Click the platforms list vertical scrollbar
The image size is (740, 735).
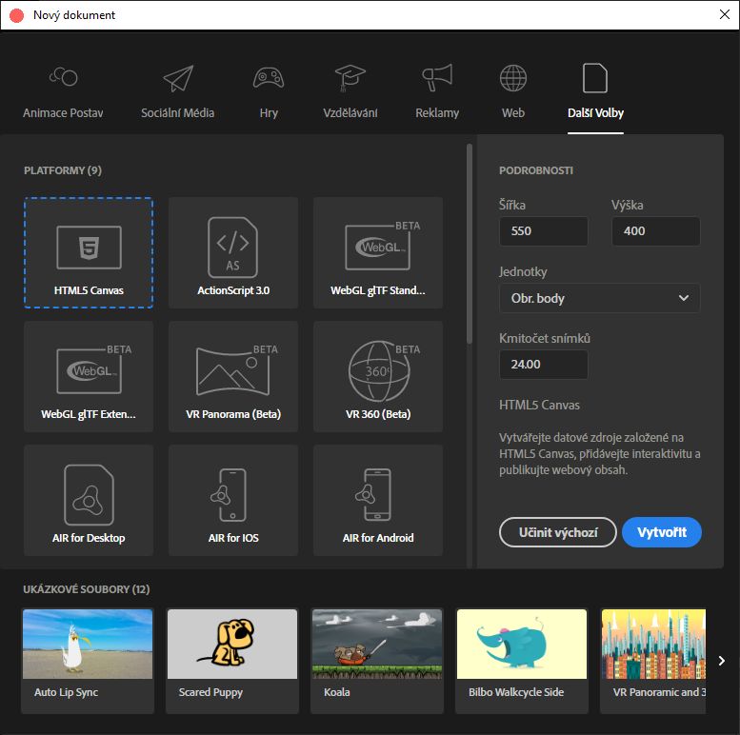(x=470, y=244)
